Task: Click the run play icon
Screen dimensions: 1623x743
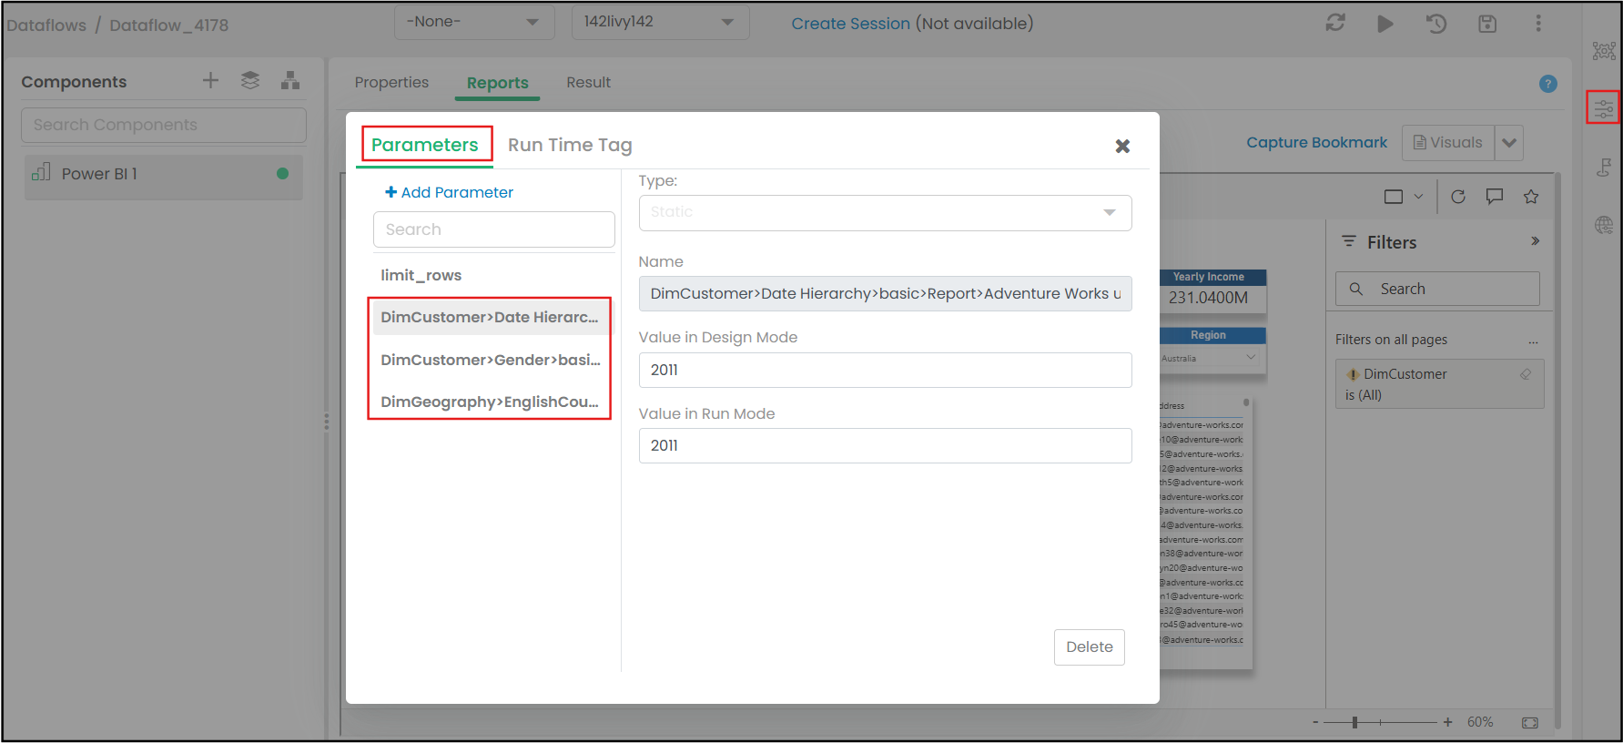Action: pyautogui.click(x=1385, y=24)
